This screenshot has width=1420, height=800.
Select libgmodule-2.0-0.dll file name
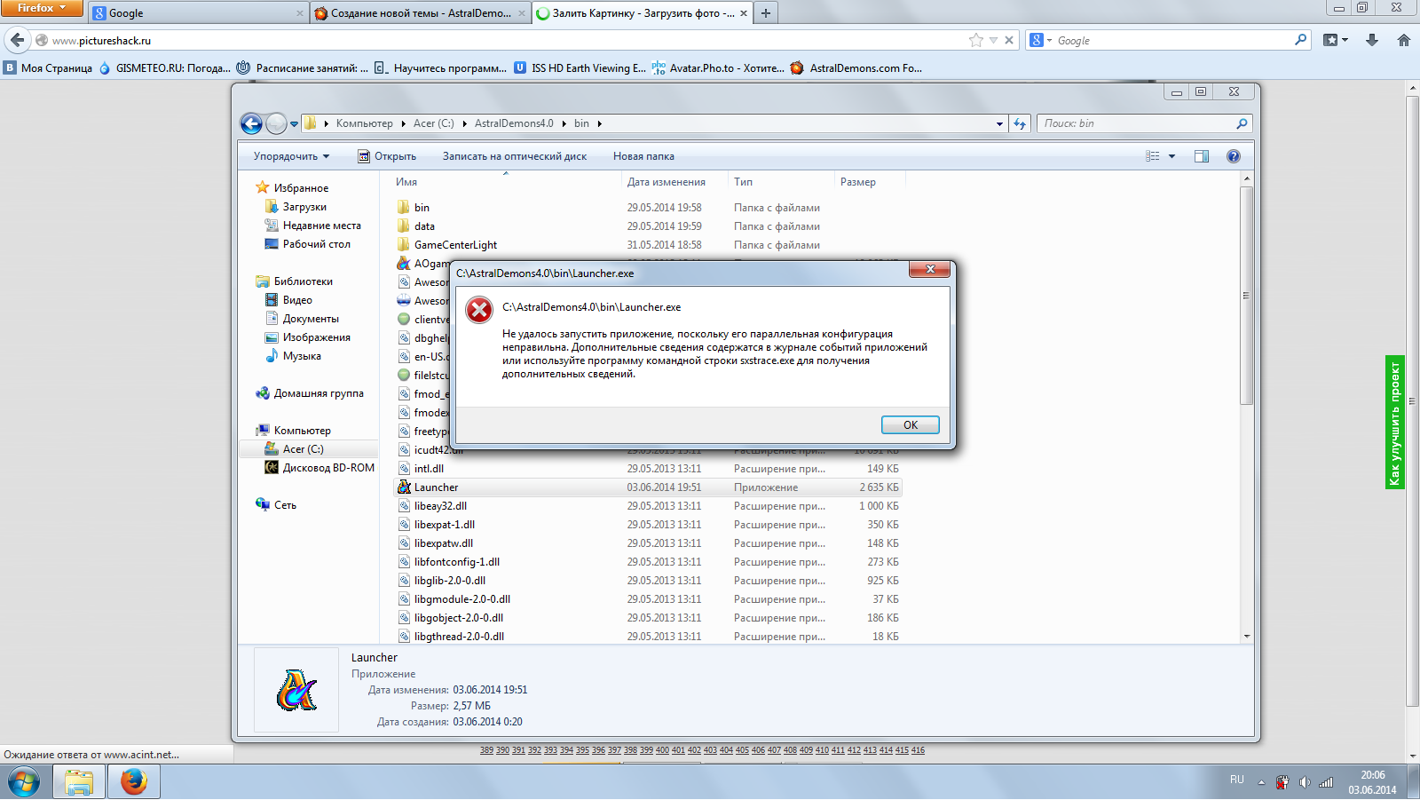point(462,599)
